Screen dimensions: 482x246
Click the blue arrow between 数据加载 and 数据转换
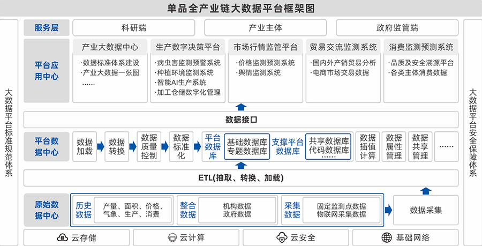click(100, 147)
